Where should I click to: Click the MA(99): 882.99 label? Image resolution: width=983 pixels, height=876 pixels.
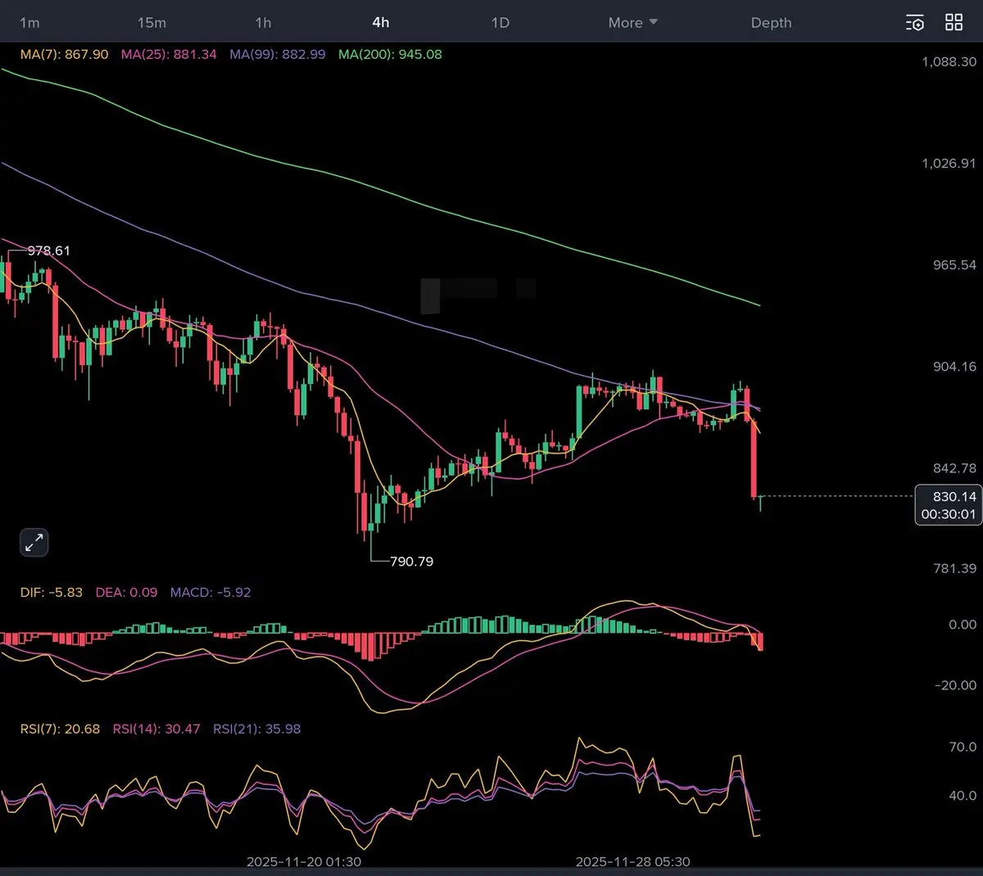[x=278, y=54]
